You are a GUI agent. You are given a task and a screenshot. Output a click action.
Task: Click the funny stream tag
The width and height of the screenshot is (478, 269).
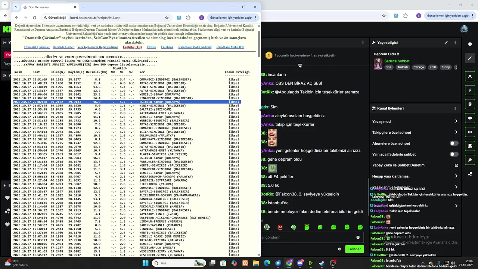pos(446,67)
